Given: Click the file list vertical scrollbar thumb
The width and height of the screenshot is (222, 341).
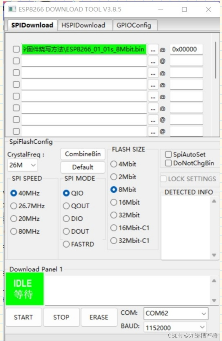Looking at the screenshot, I should tap(216, 60).
